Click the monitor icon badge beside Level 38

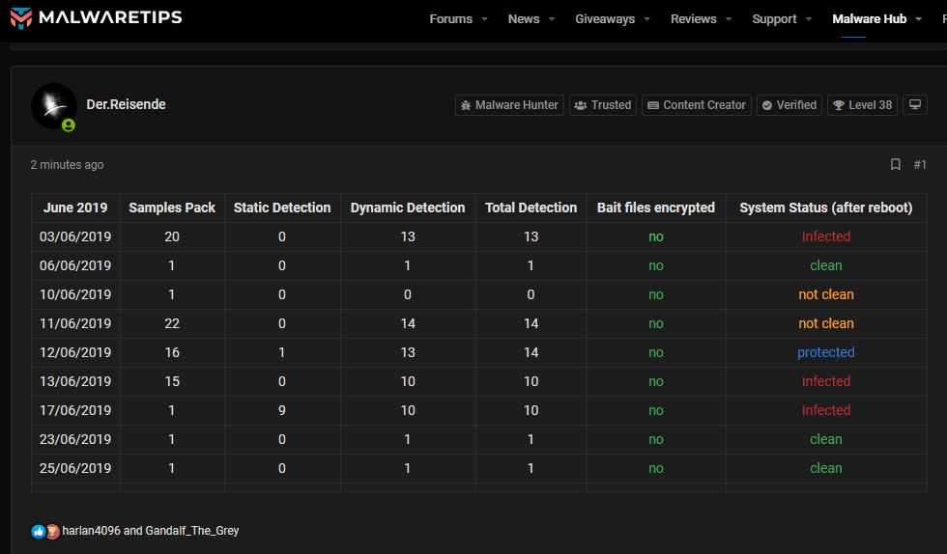click(x=915, y=104)
